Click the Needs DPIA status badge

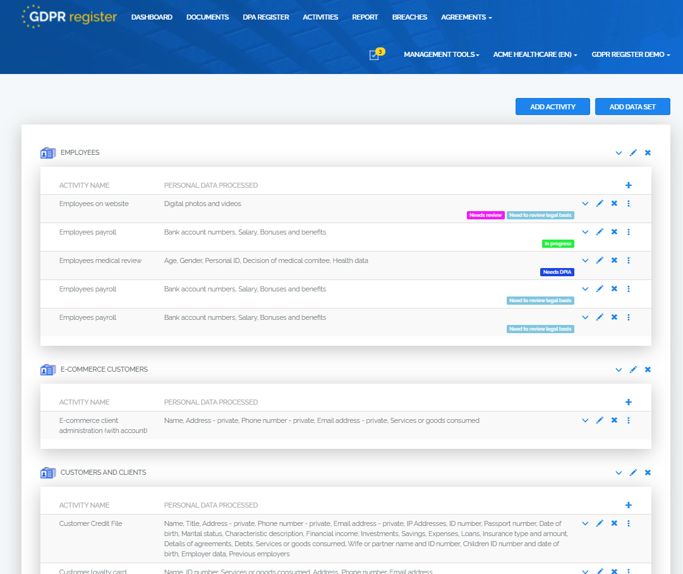[x=557, y=272]
